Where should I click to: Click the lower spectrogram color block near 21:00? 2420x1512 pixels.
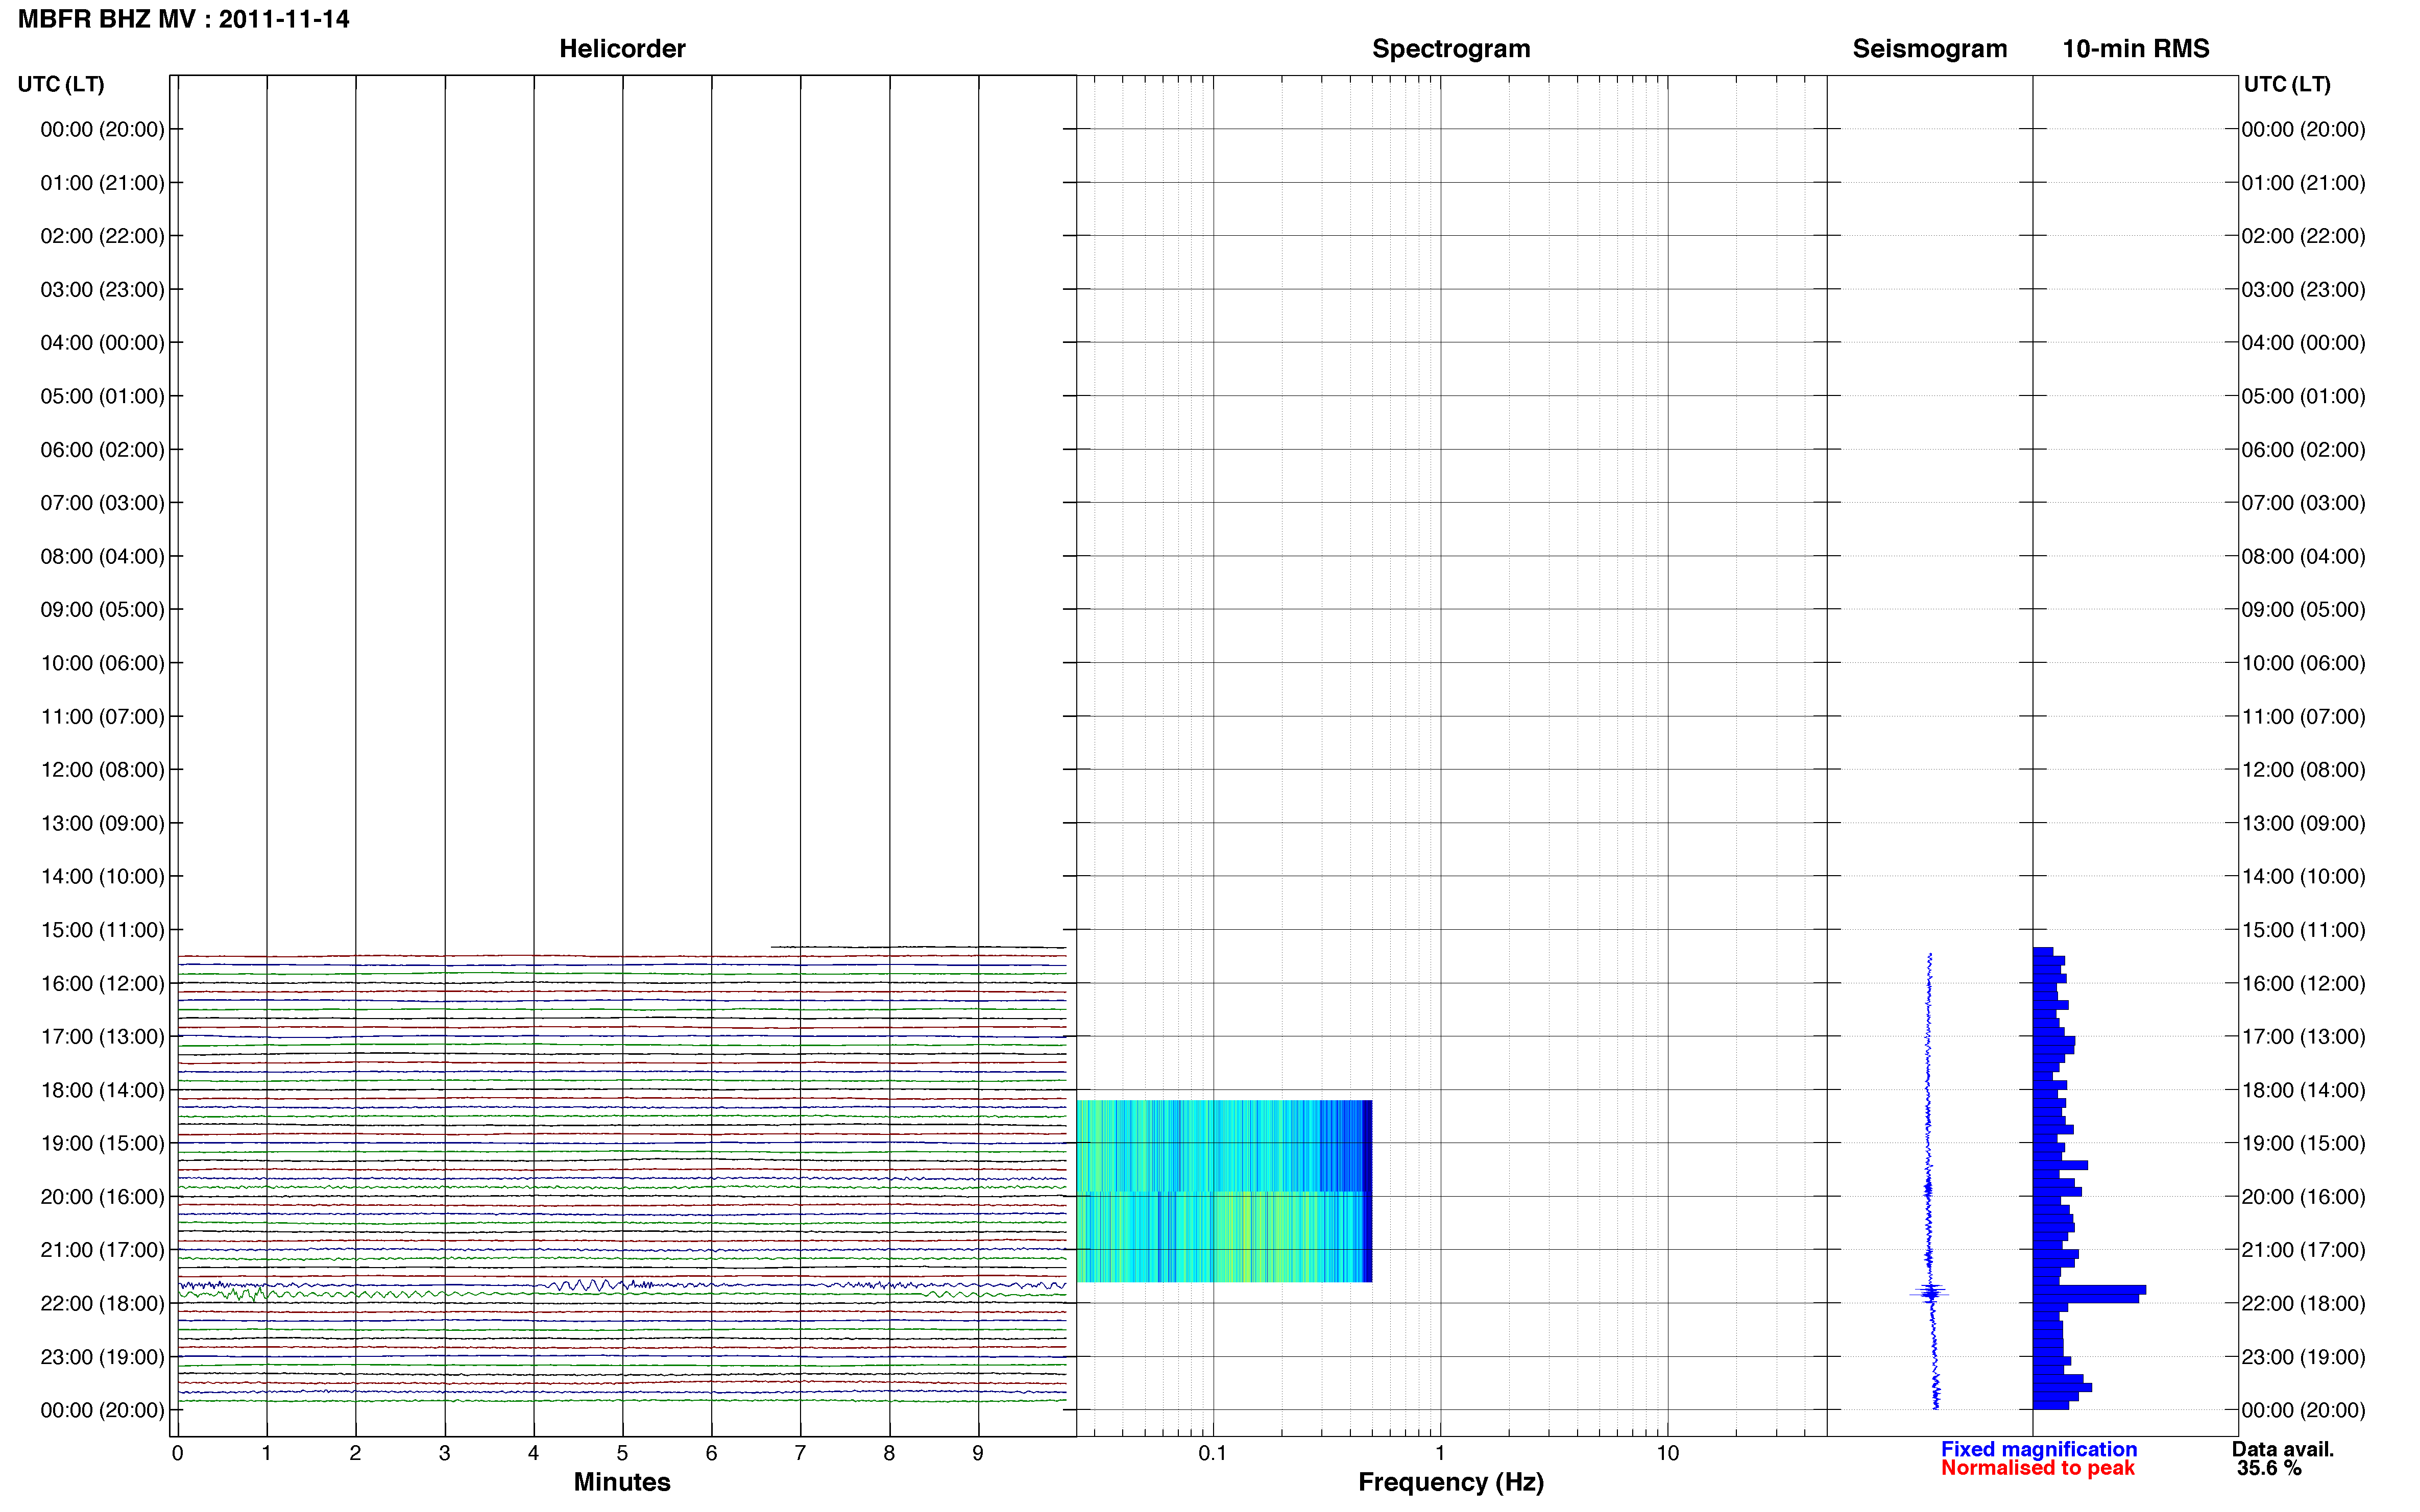pos(1224,1237)
